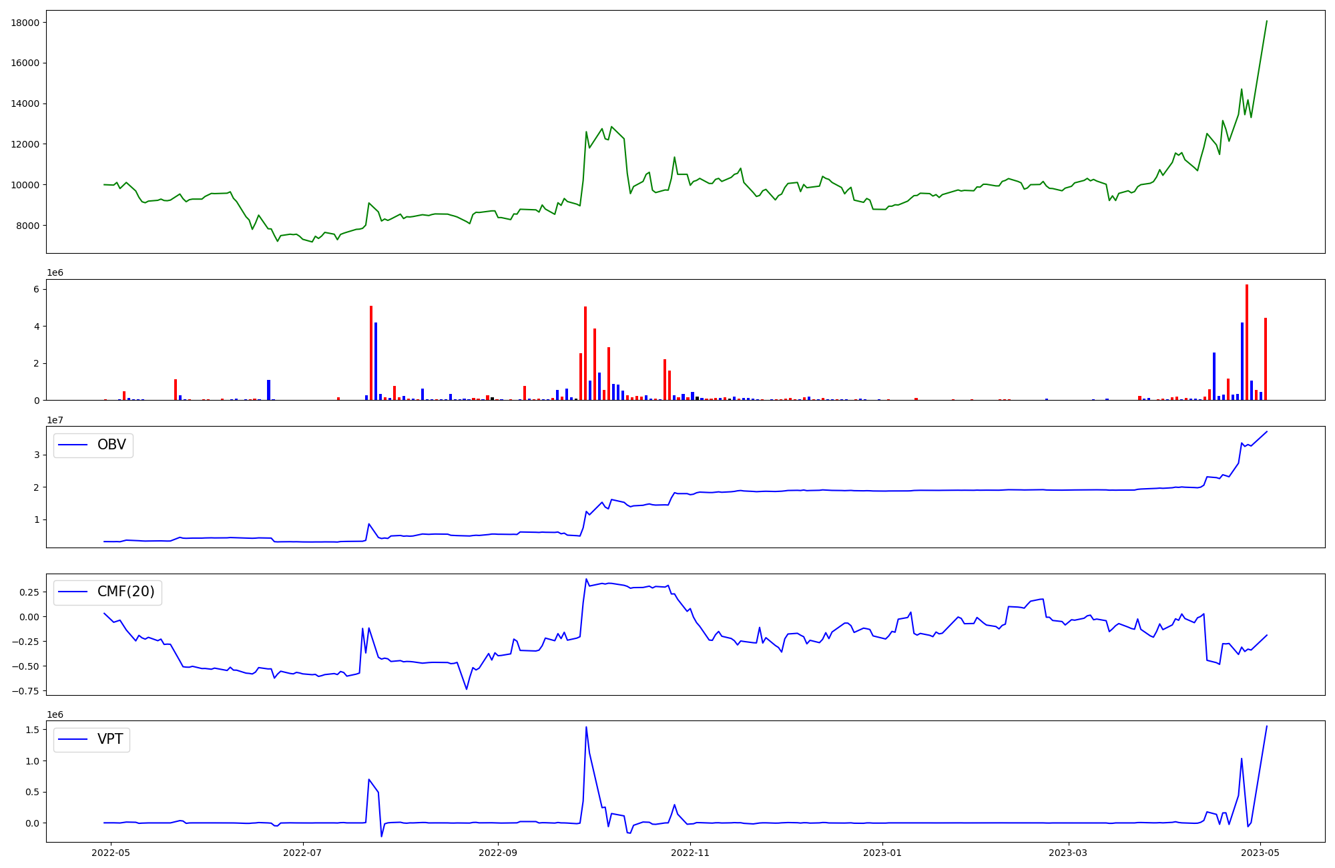The width and height of the screenshot is (1335, 868).
Task: Click the tallest red volume bar
Action: (1246, 341)
